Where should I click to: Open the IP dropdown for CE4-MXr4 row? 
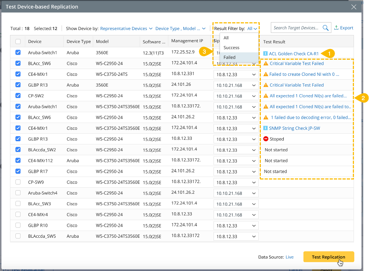pyautogui.click(x=236, y=215)
